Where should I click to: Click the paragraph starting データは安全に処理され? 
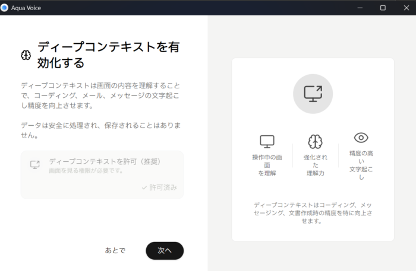pos(101,130)
